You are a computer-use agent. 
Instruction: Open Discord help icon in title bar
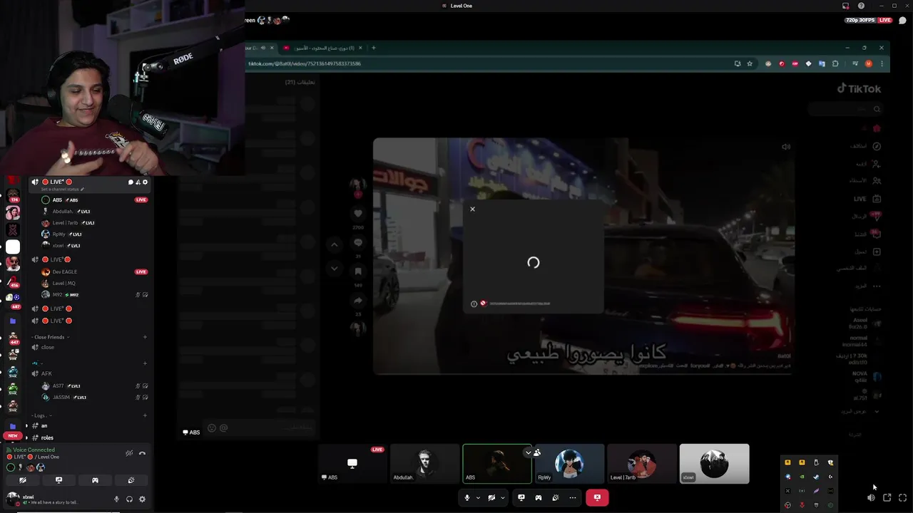tap(861, 6)
